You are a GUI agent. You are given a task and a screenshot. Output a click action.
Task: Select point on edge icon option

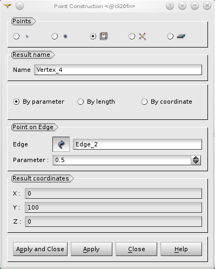point(93,36)
